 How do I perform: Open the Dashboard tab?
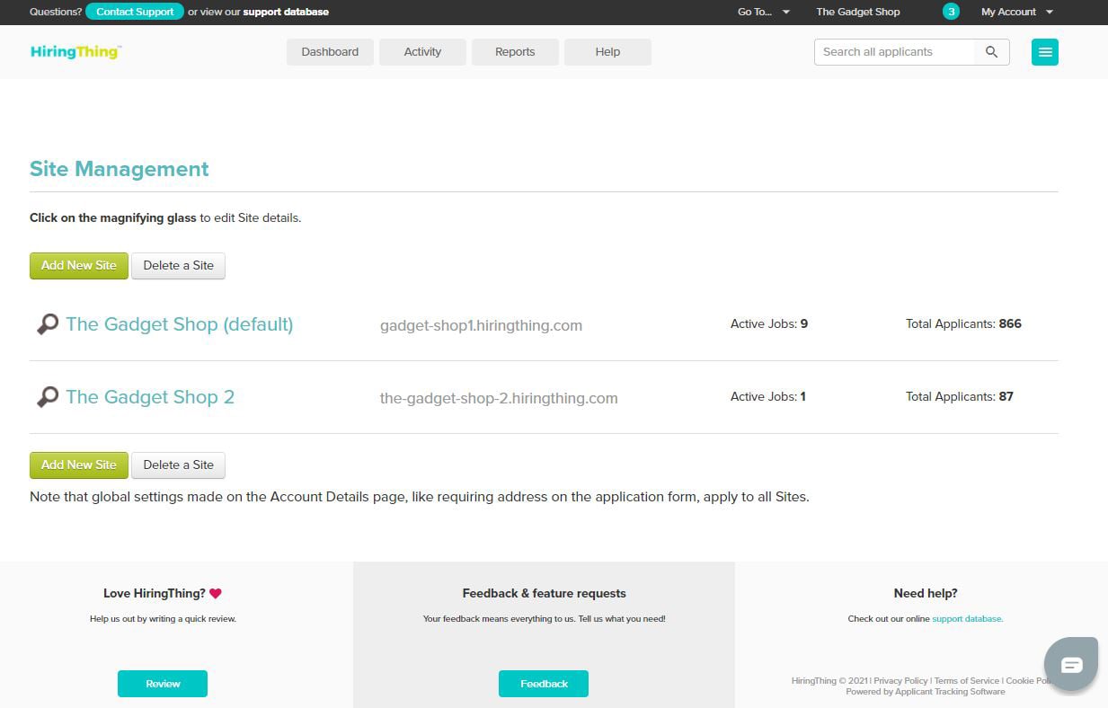pos(330,52)
